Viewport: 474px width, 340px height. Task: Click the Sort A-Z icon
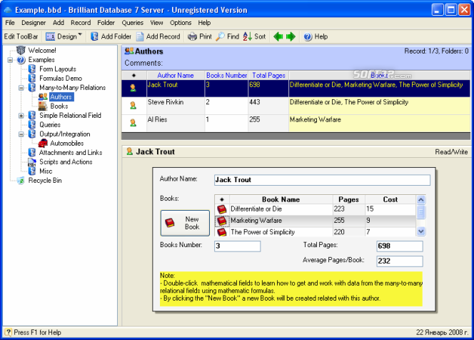click(247, 36)
